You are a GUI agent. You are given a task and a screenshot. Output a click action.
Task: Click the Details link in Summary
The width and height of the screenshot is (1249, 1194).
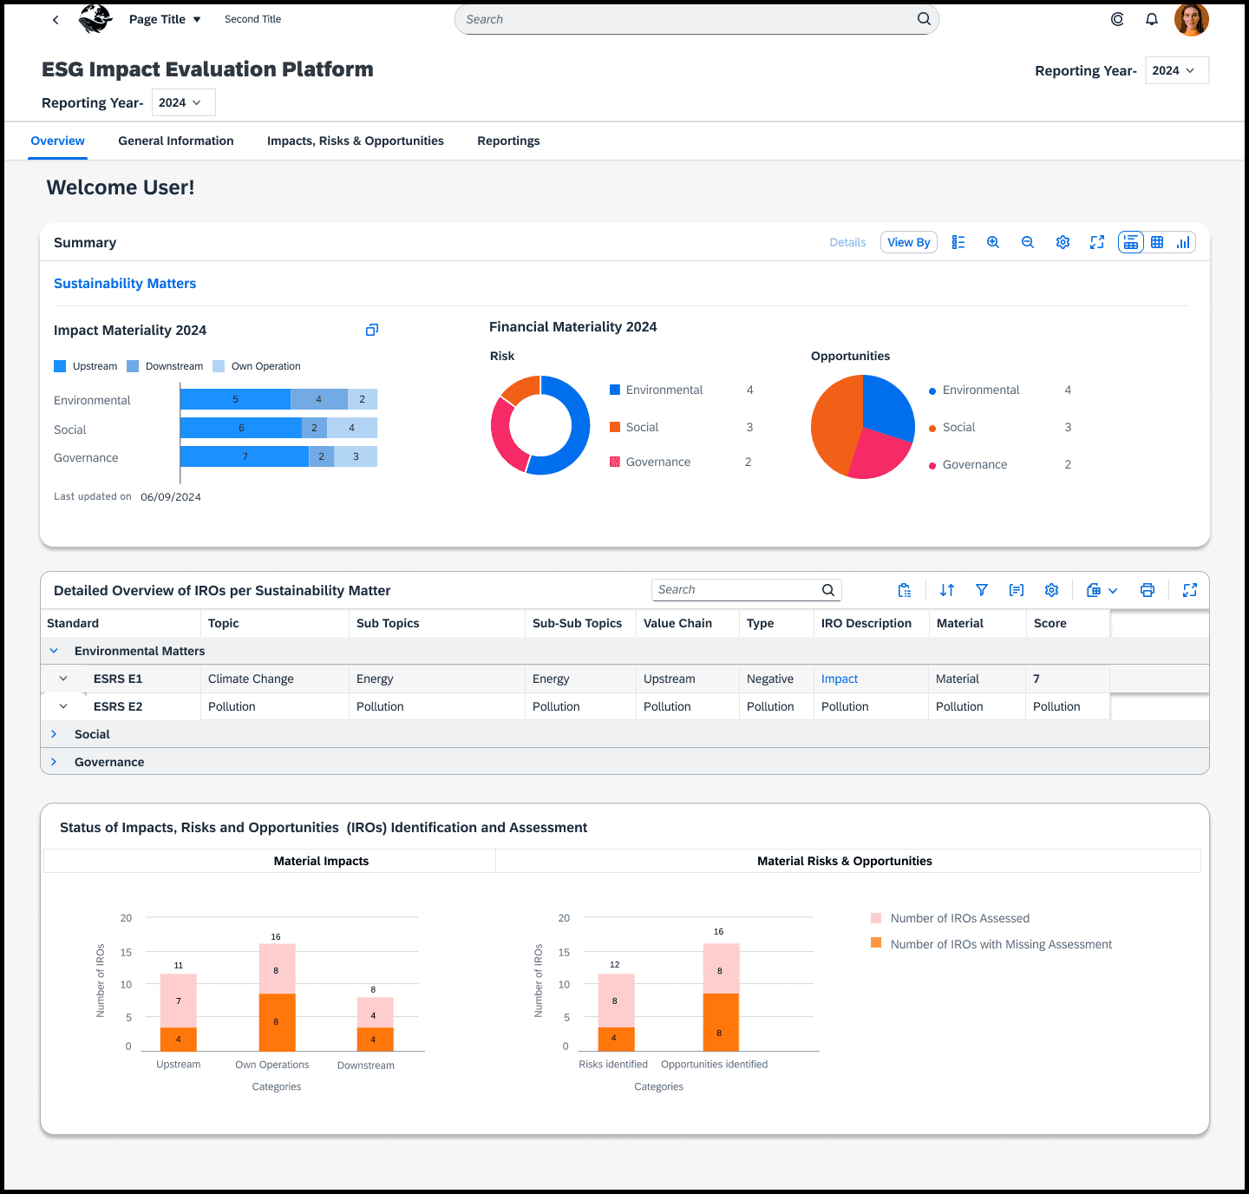pyautogui.click(x=847, y=243)
